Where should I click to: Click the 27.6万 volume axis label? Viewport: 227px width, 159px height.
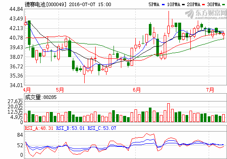pos(15,101)
